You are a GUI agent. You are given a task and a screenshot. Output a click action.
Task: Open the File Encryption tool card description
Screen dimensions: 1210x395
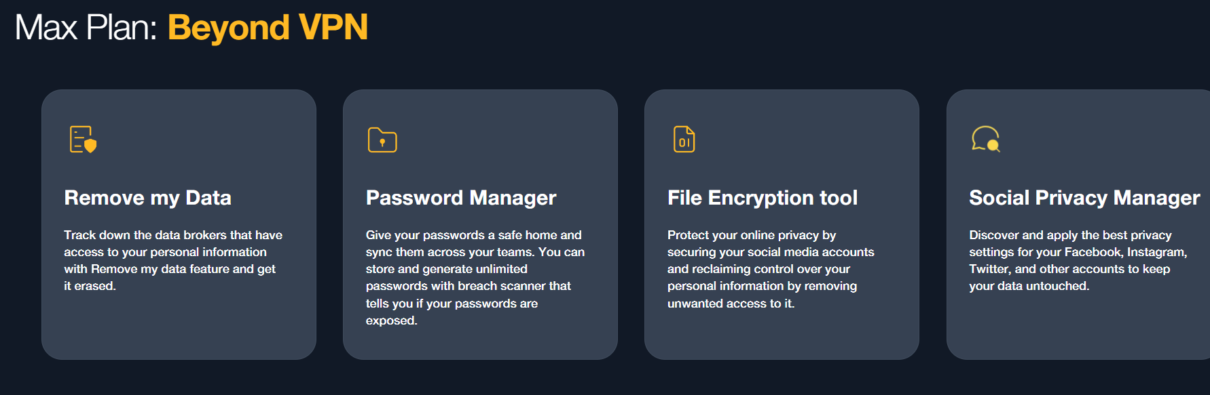[771, 269]
